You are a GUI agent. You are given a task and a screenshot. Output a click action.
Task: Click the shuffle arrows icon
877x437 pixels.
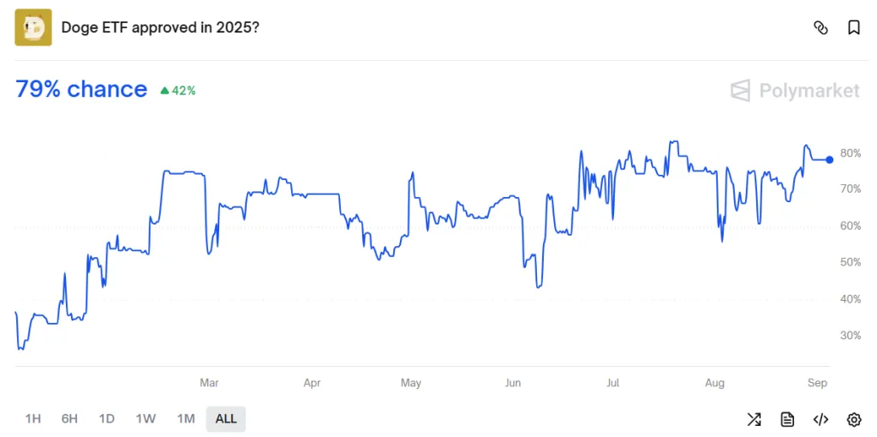754,419
